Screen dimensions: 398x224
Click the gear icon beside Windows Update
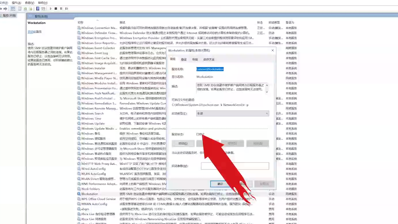coord(79,124)
